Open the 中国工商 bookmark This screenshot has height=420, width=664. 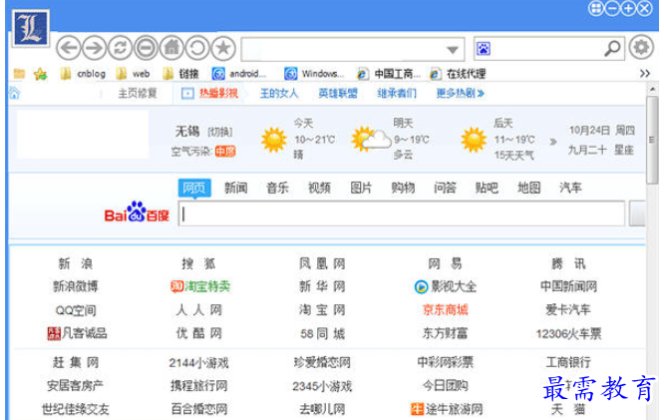389,74
